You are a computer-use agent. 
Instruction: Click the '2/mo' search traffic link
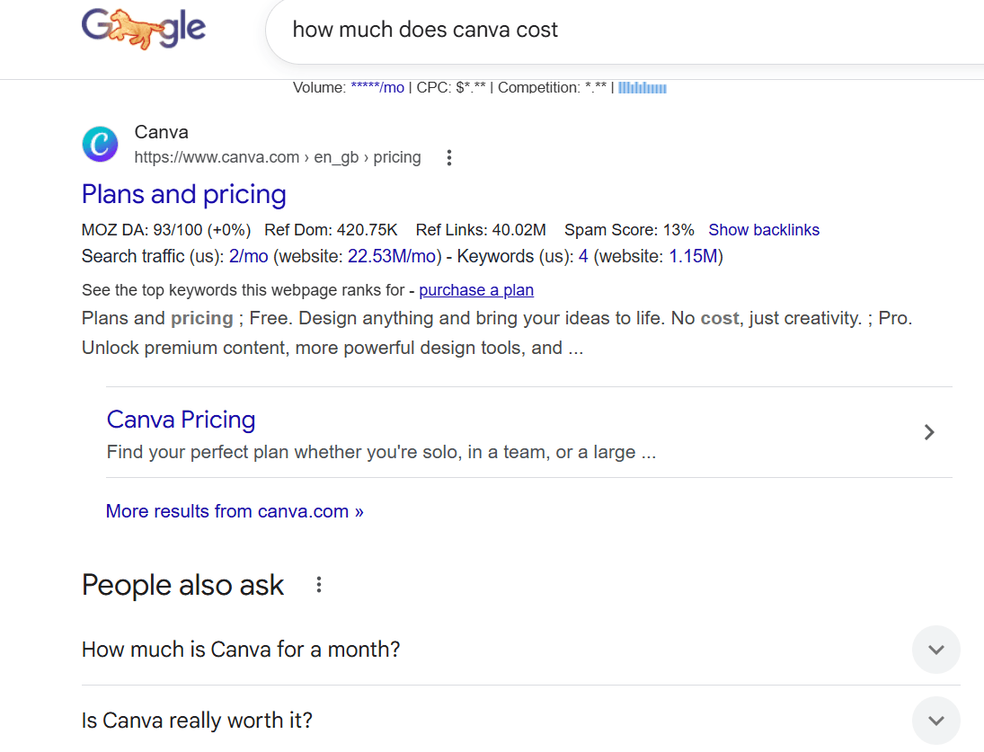249,256
